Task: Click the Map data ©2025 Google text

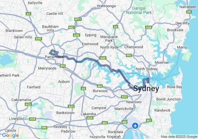Action: [179, 137]
